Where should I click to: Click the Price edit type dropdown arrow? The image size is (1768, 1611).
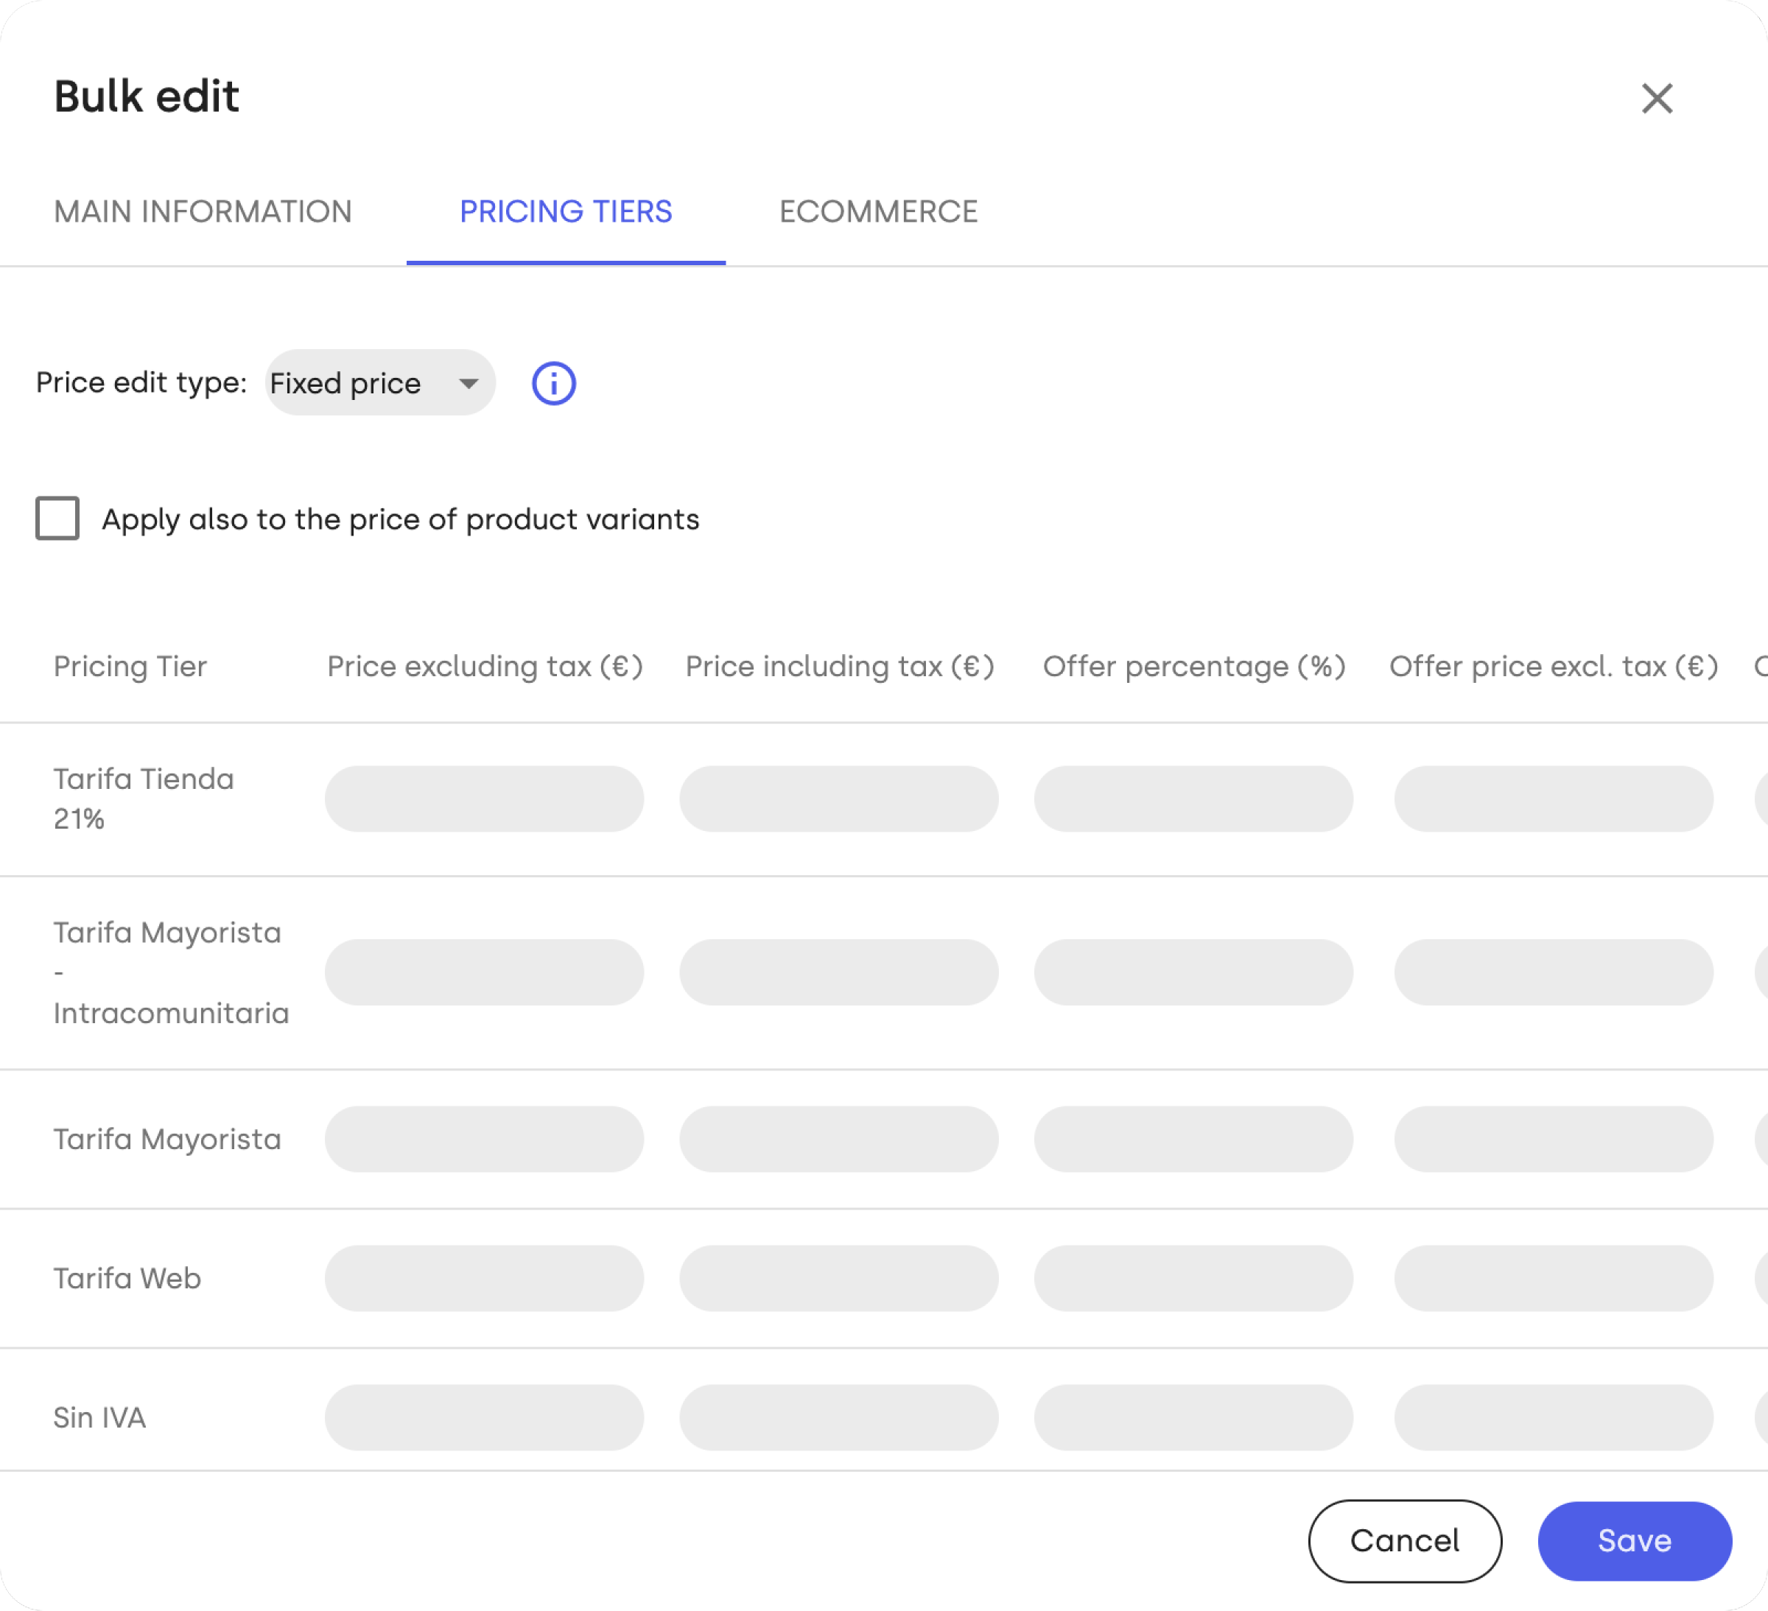[469, 383]
